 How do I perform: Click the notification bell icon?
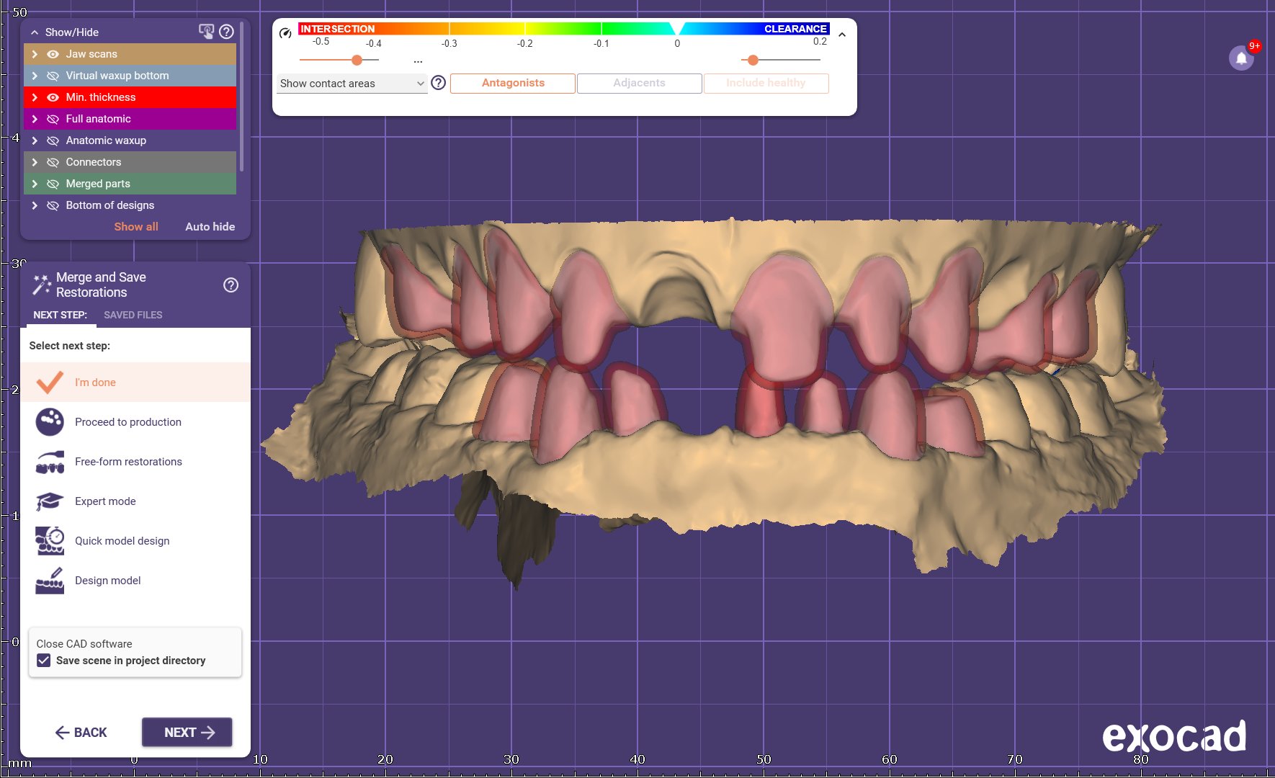(x=1241, y=58)
